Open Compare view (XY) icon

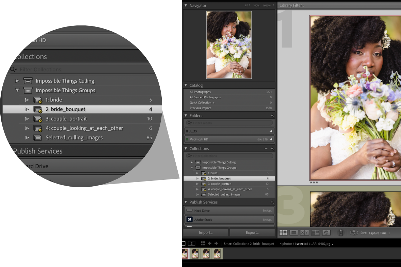pyautogui.click(x=304, y=233)
